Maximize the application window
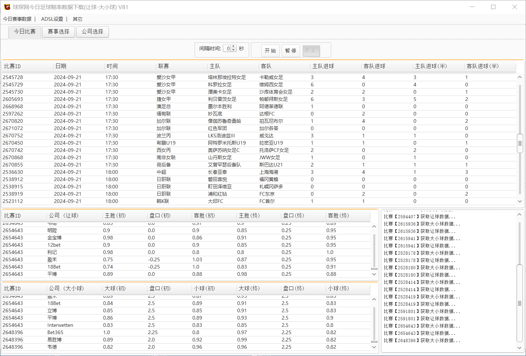 coord(493,7)
